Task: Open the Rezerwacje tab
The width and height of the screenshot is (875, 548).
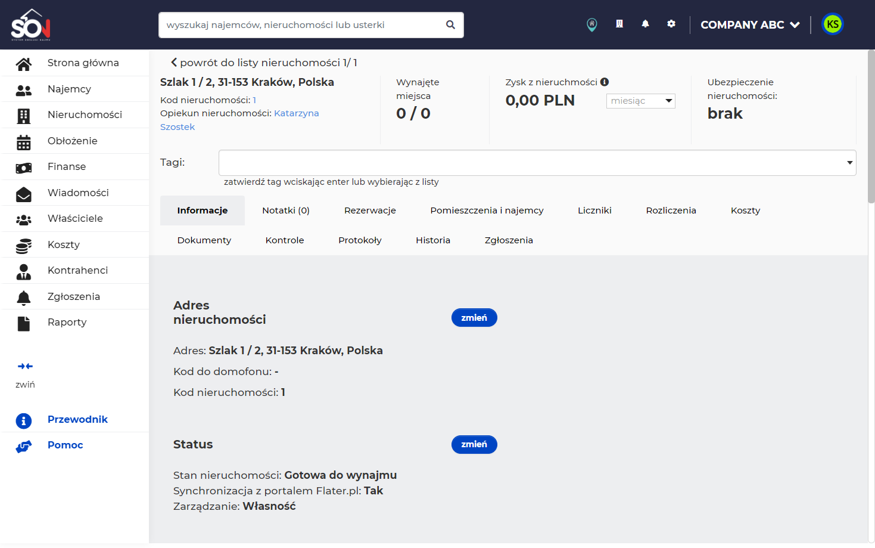Action: tap(370, 210)
